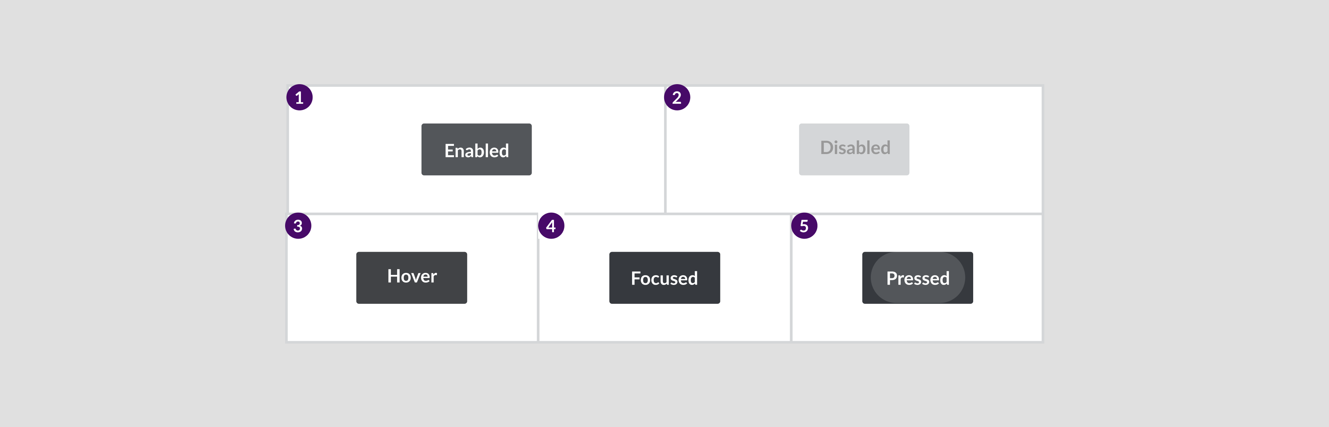Select the purple number 5 badge
1329x427 pixels.
[804, 226]
